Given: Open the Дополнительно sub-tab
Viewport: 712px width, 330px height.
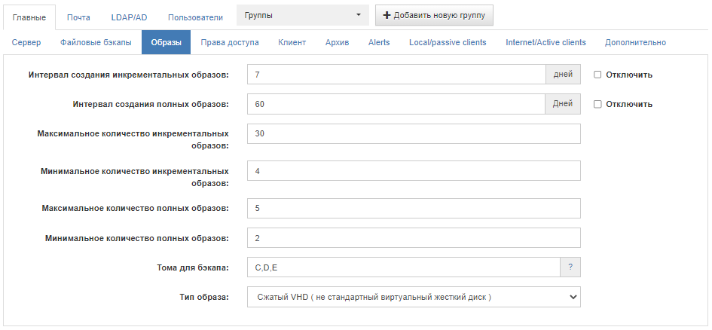Looking at the screenshot, I should coord(635,42).
